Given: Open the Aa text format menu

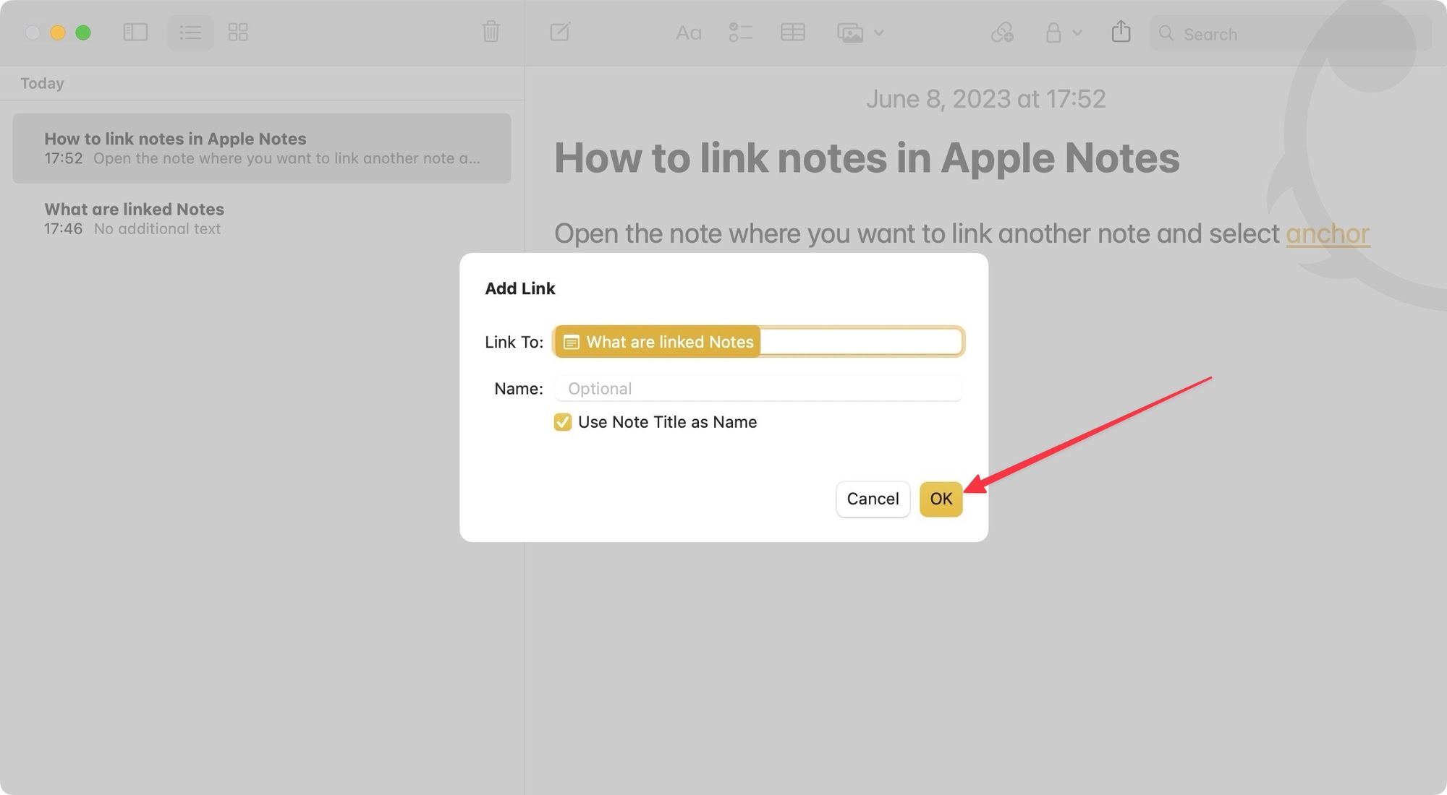Looking at the screenshot, I should (x=688, y=33).
